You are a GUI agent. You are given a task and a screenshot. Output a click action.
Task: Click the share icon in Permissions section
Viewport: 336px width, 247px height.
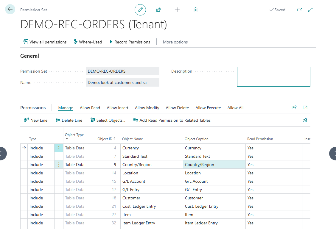294,107
